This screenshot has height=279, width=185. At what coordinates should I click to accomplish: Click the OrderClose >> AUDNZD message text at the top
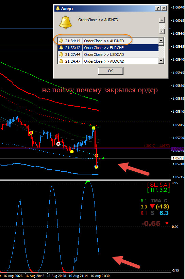point(98,20)
